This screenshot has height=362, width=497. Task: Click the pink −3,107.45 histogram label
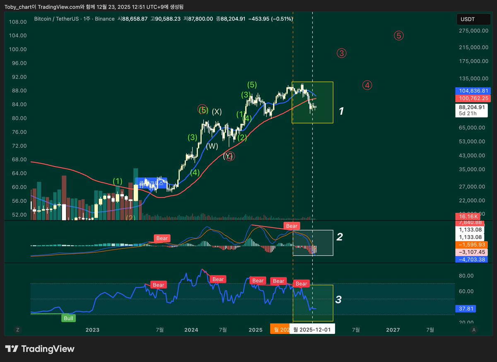[x=471, y=252]
